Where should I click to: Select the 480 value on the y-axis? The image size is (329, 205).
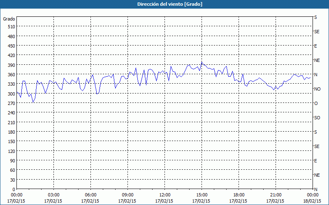pyautogui.click(x=12, y=36)
